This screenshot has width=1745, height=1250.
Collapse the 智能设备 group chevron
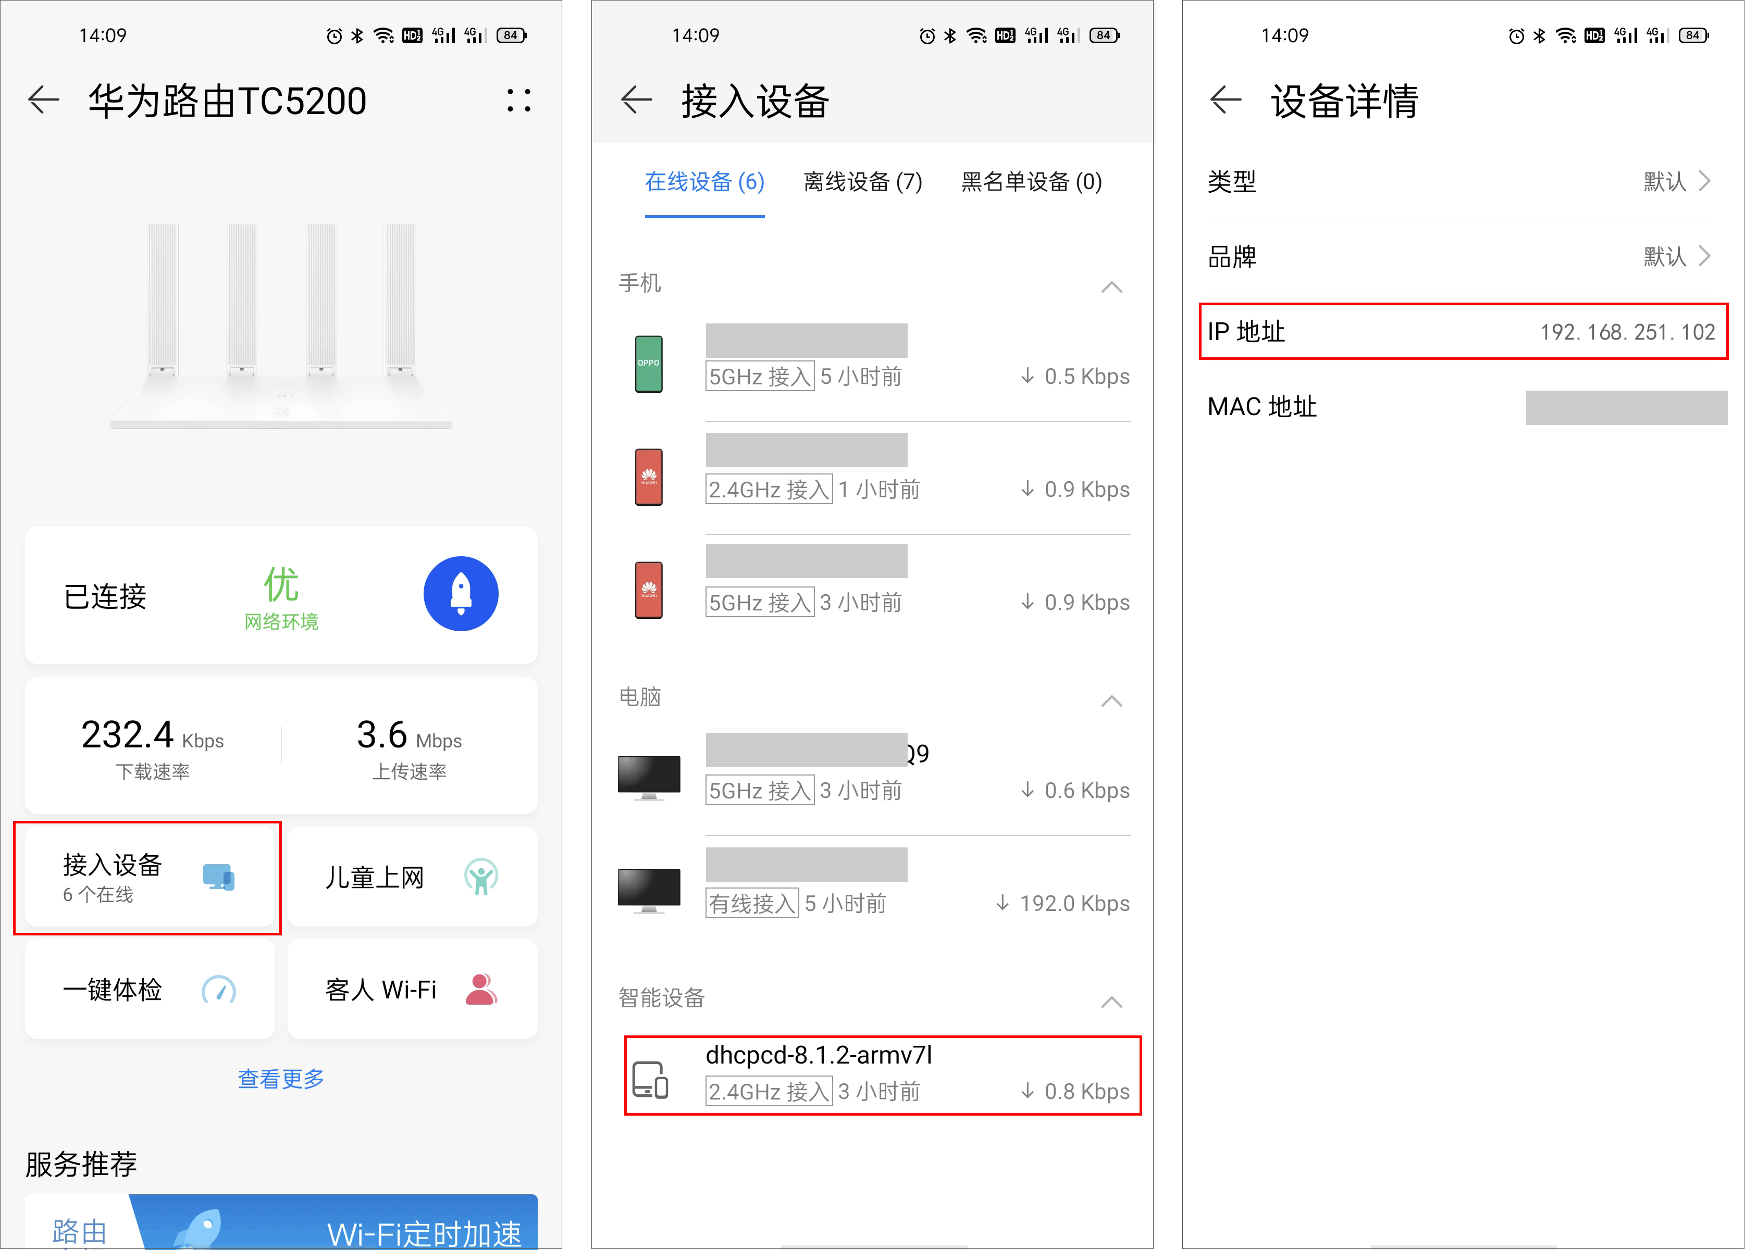[1111, 1002]
